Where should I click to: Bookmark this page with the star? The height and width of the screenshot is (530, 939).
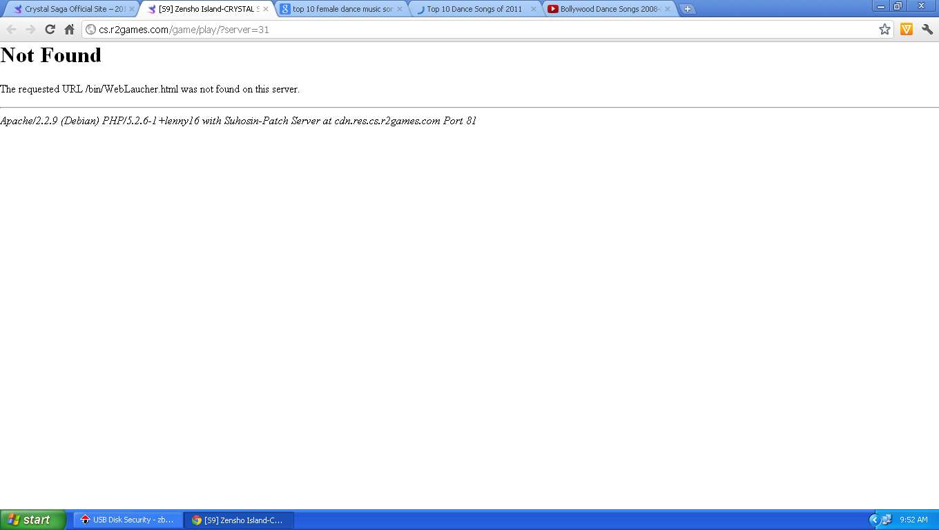[884, 29]
